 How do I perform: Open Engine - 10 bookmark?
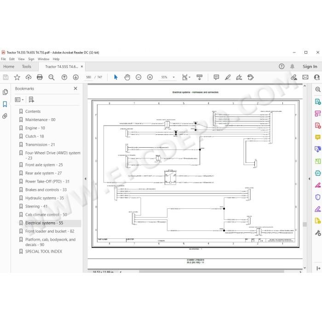coord(35,128)
